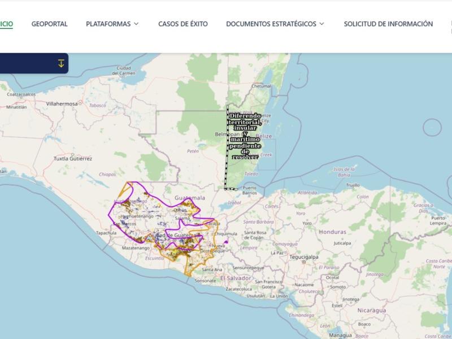Image resolution: width=452 pixels, height=339 pixels.
Task: Click the yellow download arrow icon
Action: pos(61,63)
